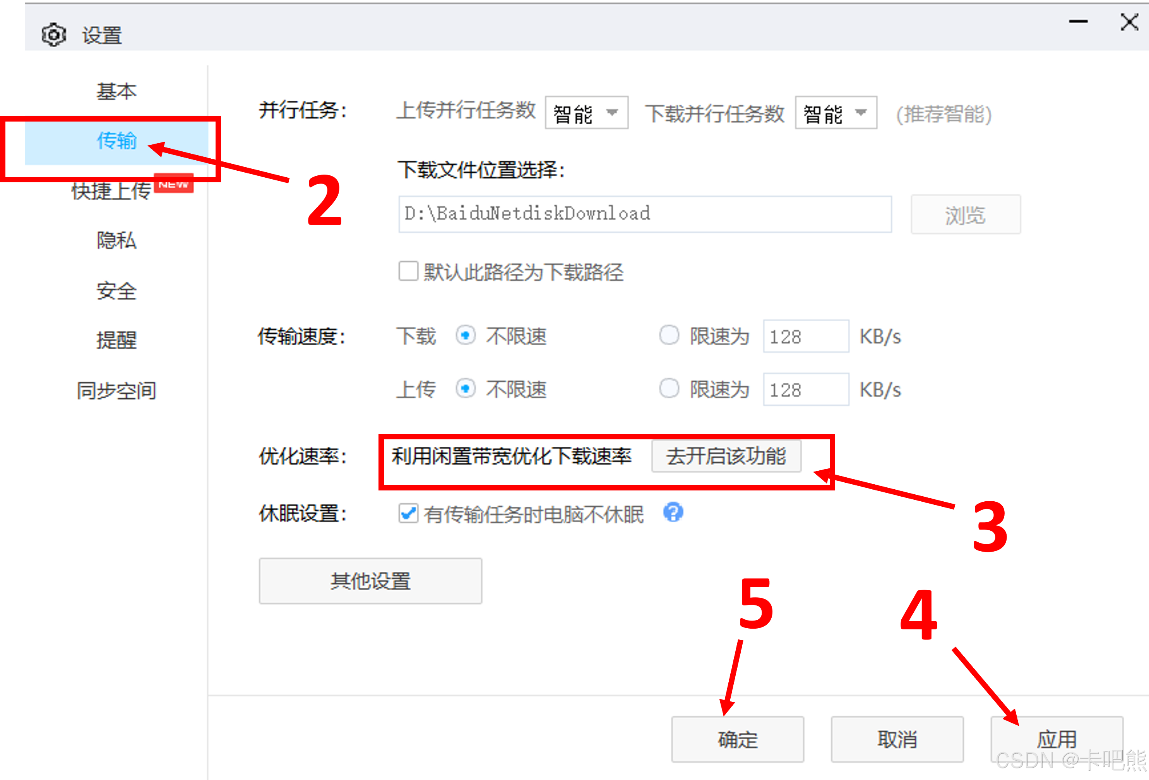Click the settings gear icon in title bar

pos(53,35)
